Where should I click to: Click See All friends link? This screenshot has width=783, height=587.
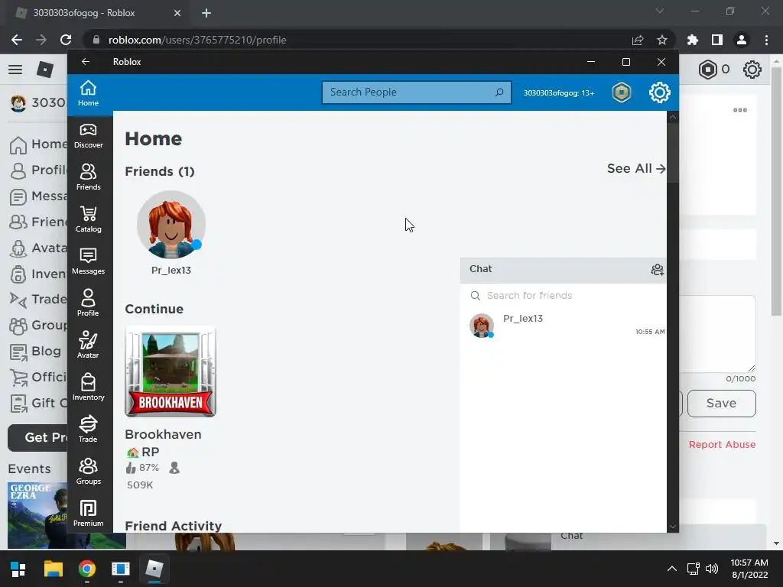[635, 169]
